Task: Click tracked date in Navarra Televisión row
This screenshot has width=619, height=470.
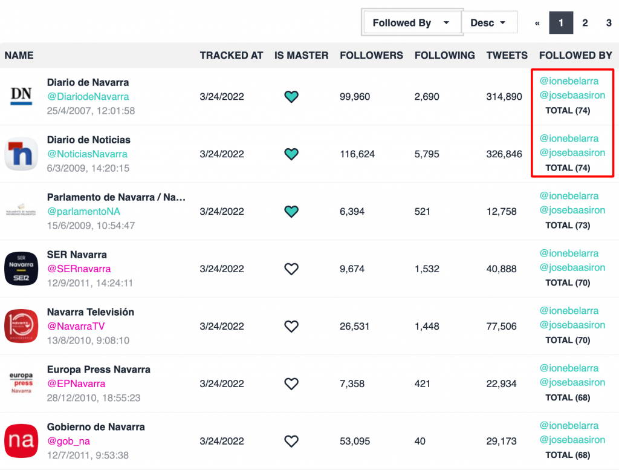Action: (x=222, y=326)
